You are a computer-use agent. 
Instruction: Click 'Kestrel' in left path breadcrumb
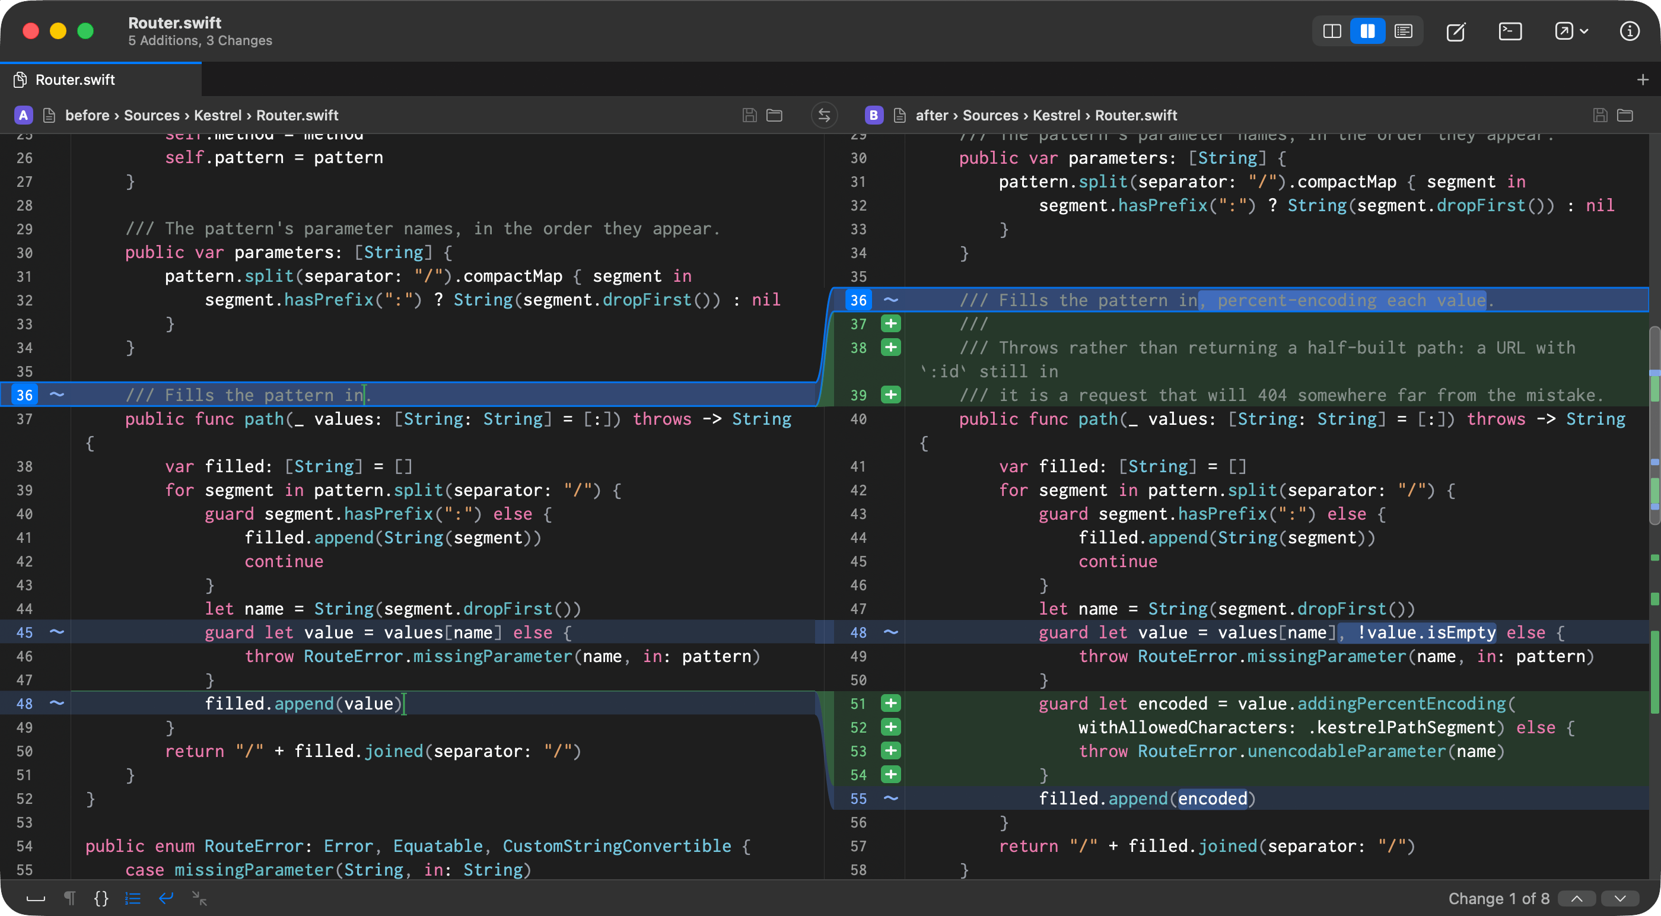[x=218, y=115]
